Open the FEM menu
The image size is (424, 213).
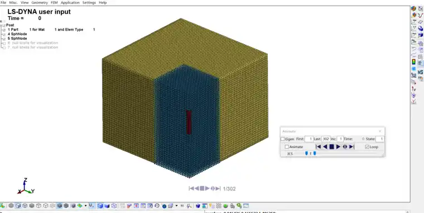click(54, 2)
